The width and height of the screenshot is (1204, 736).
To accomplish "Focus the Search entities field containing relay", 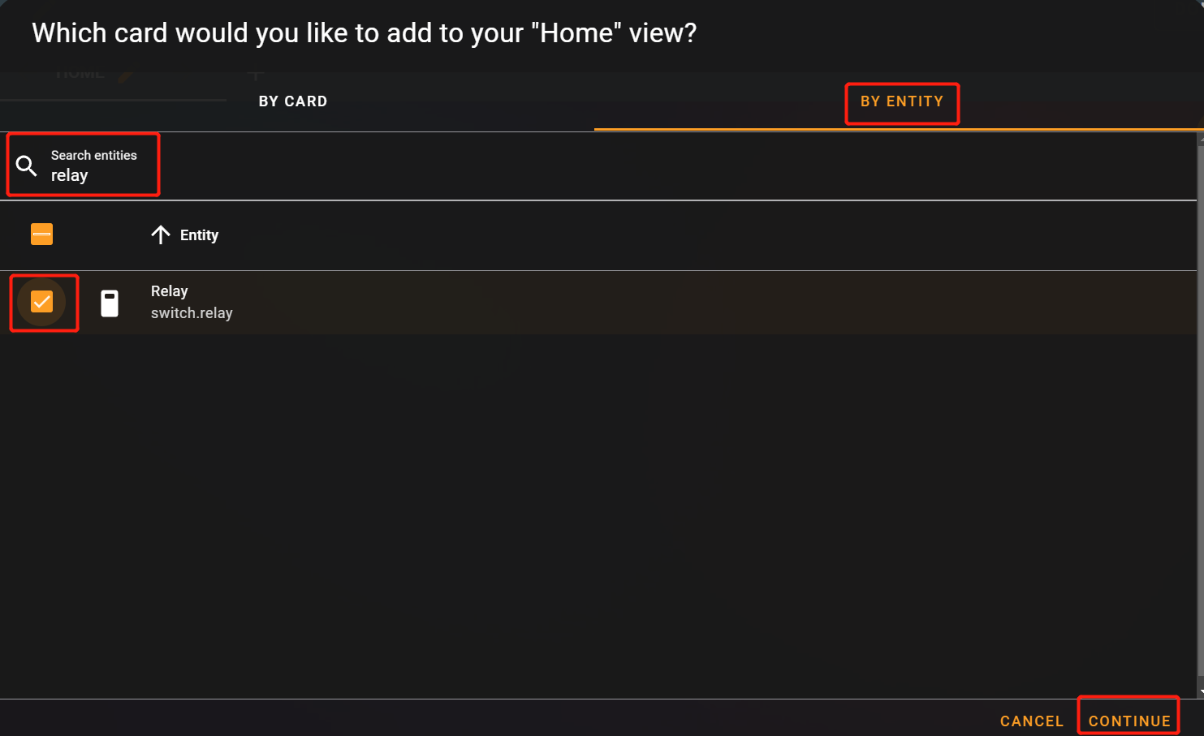I will (598, 166).
